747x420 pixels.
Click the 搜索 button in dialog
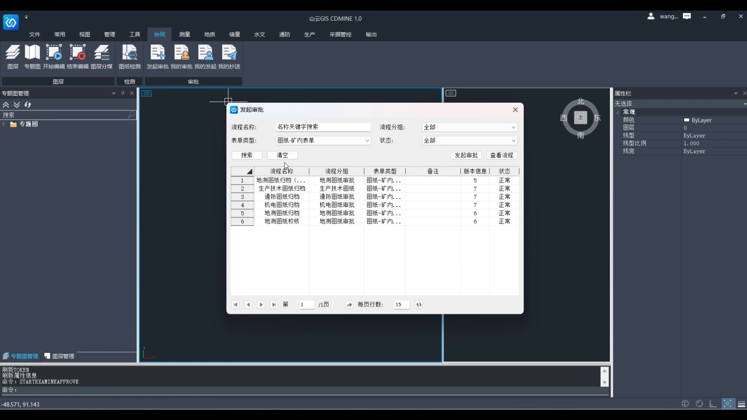(x=247, y=155)
